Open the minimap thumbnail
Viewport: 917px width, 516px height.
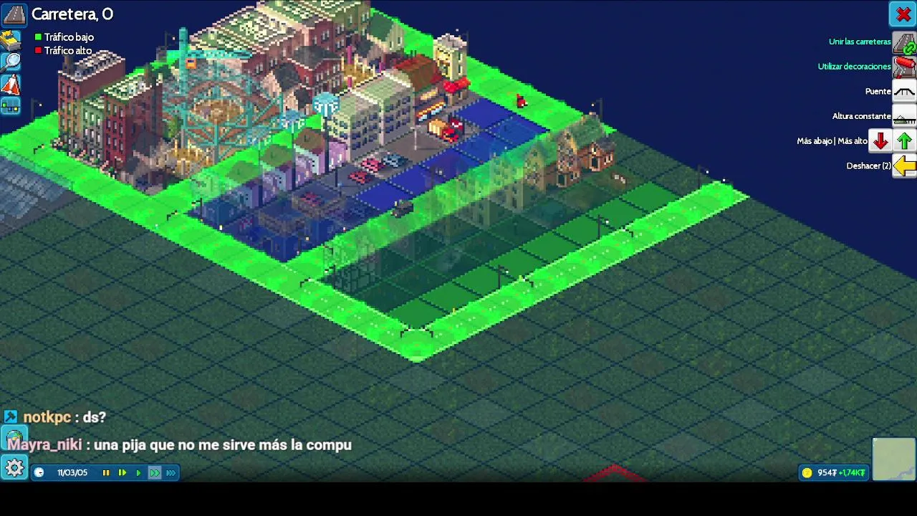click(894, 459)
